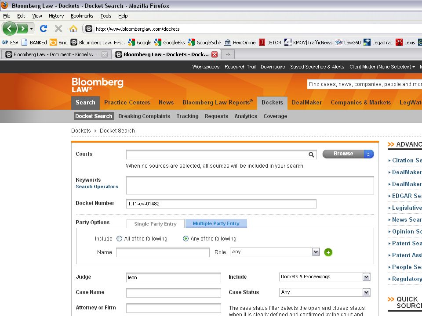Open Research Trail

[x=240, y=67]
